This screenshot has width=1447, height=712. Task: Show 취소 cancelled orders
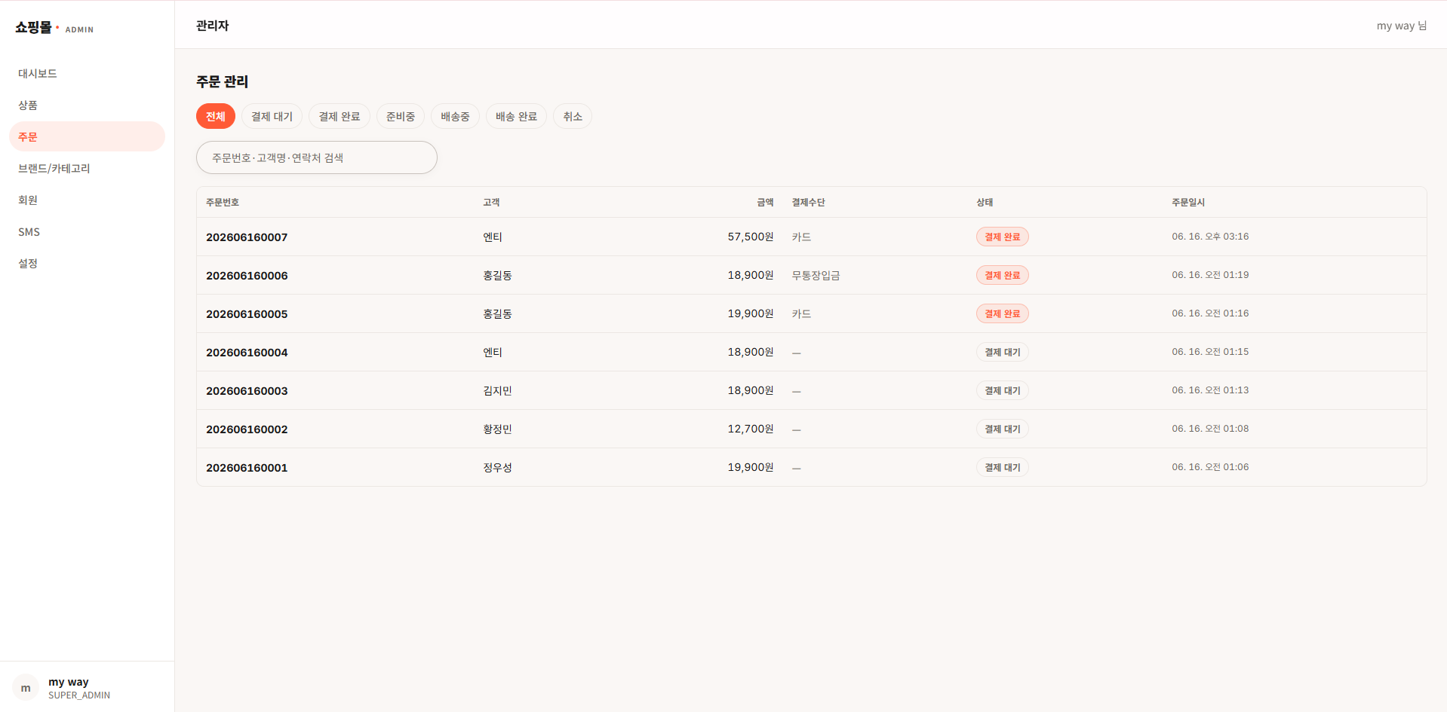tap(573, 116)
